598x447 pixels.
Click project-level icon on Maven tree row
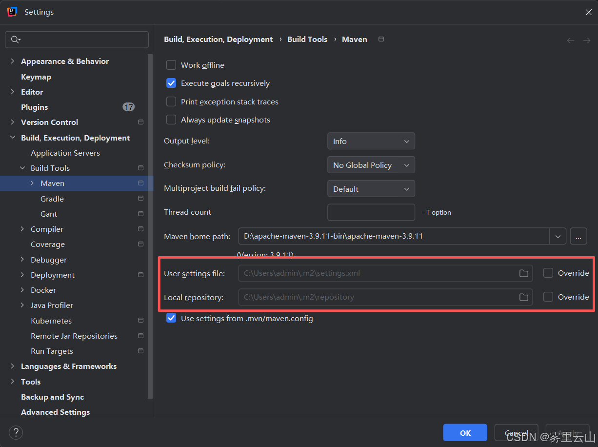tap(141, 183)
